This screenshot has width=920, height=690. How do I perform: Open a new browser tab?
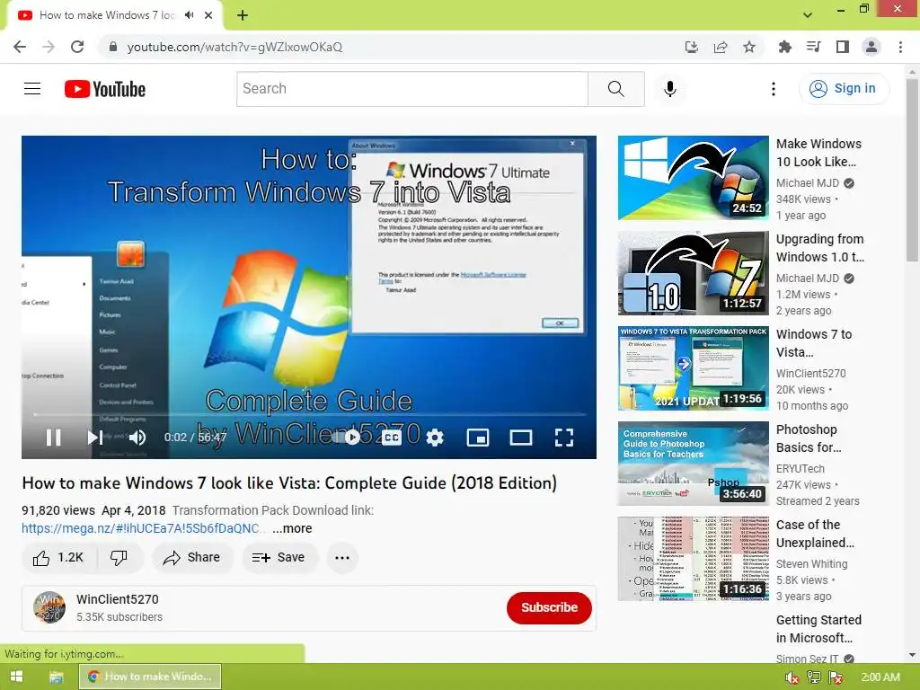click(x=243, y=15)
